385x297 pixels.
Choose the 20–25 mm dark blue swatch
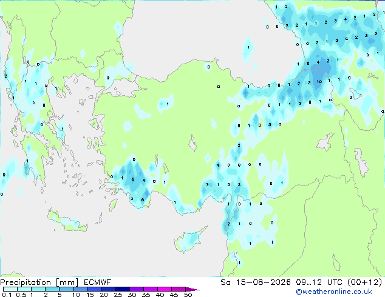point(108,289)
